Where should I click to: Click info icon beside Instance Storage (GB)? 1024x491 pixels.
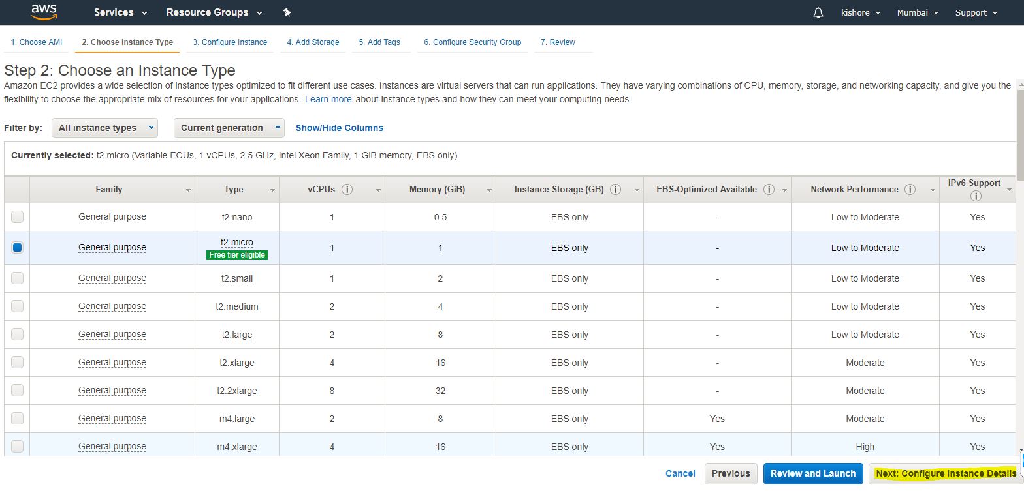point(615,190)
